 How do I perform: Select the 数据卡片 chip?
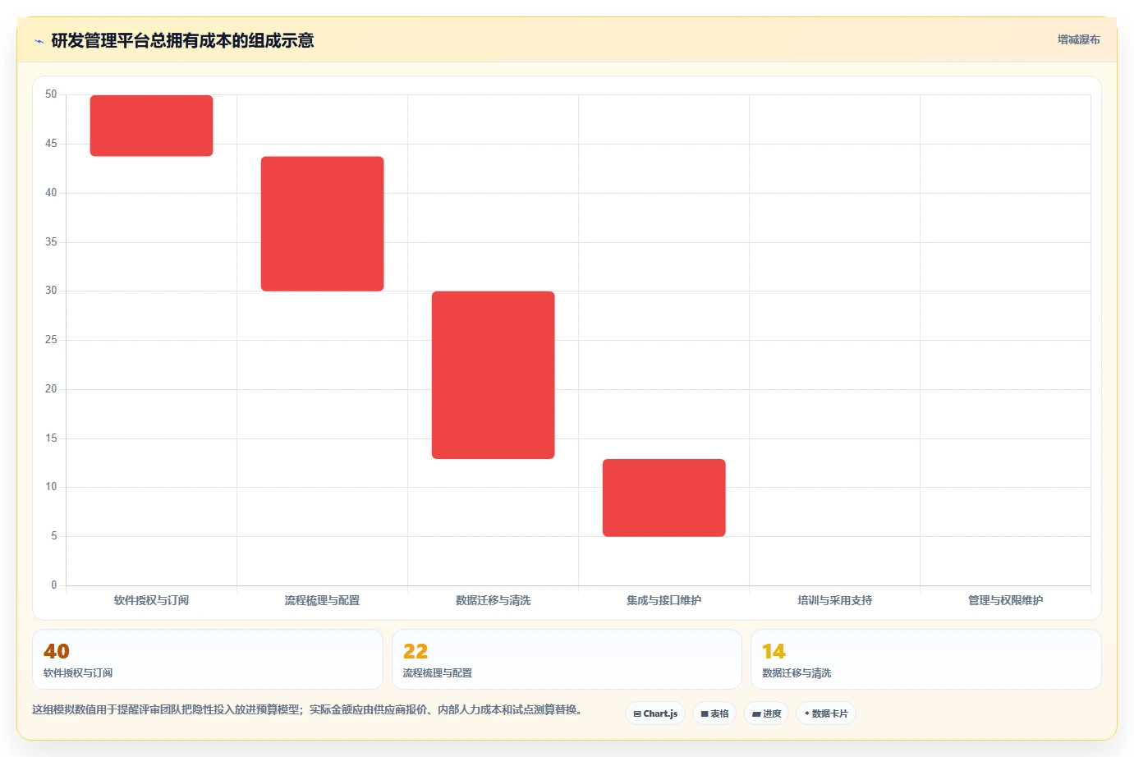(826, 713)
